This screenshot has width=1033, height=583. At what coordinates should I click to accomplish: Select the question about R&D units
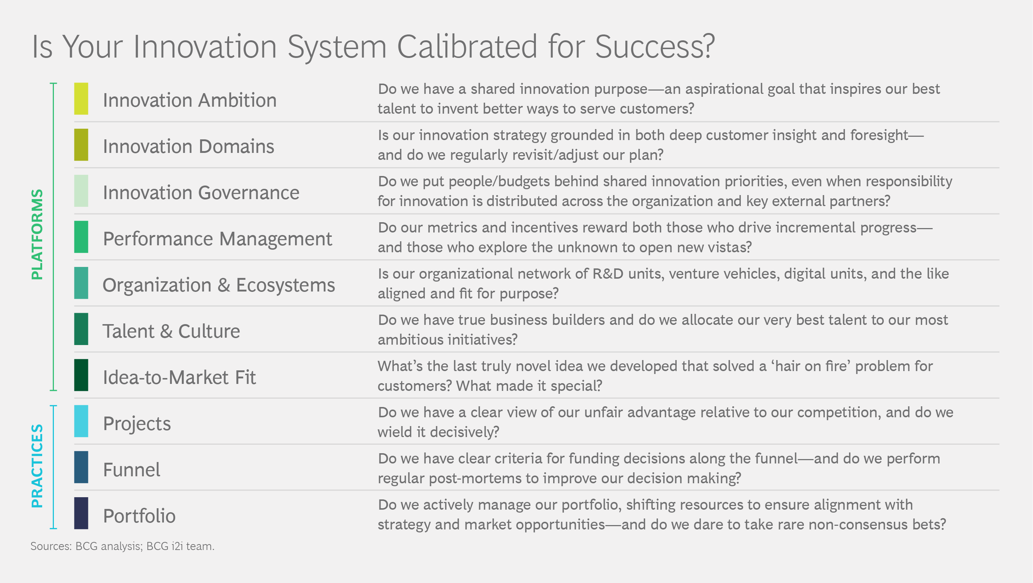tap(663, 283)
